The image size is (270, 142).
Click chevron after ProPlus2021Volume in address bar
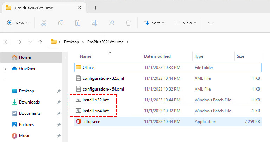pyautogui.click(x=128, y=42)
